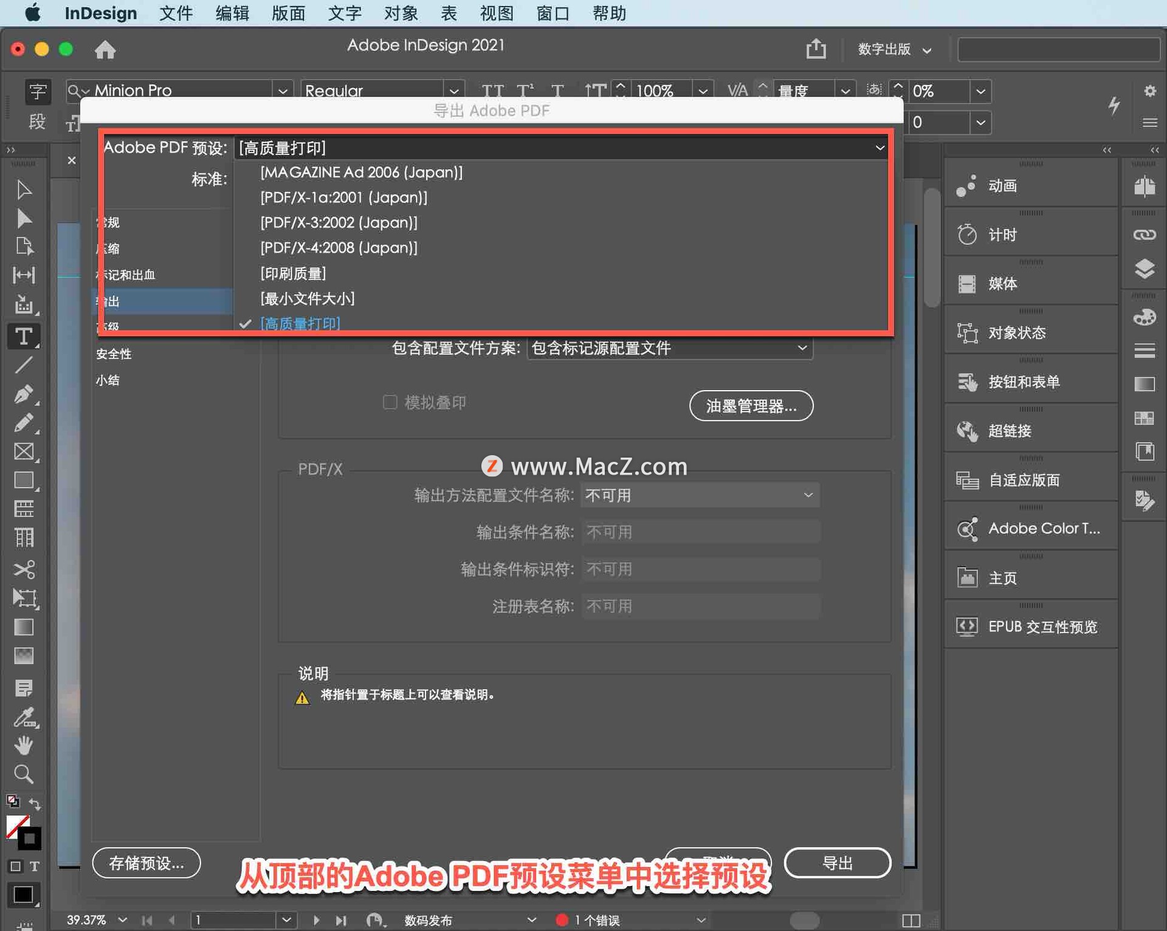Expand the Minion Pro font dropdown
Image resolution: width=1167 pixels, height=931 pixels.
pyautogui.click(x=283, y=91)
